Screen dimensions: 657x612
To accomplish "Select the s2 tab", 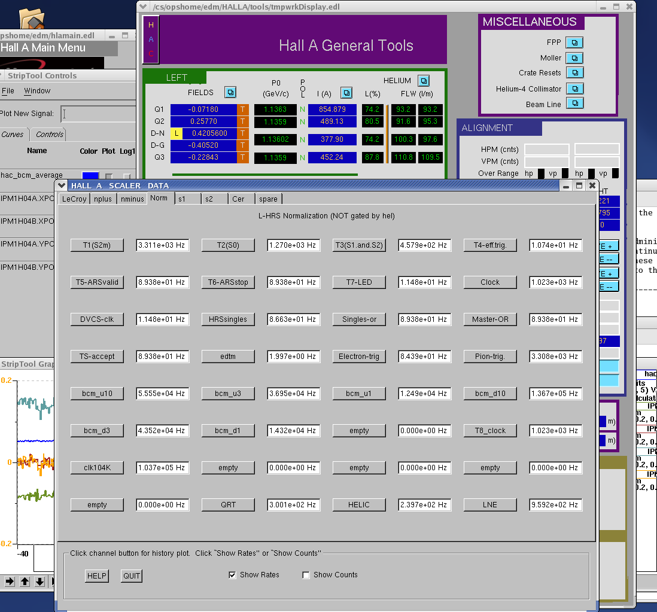I will click(x=215, y=199).
